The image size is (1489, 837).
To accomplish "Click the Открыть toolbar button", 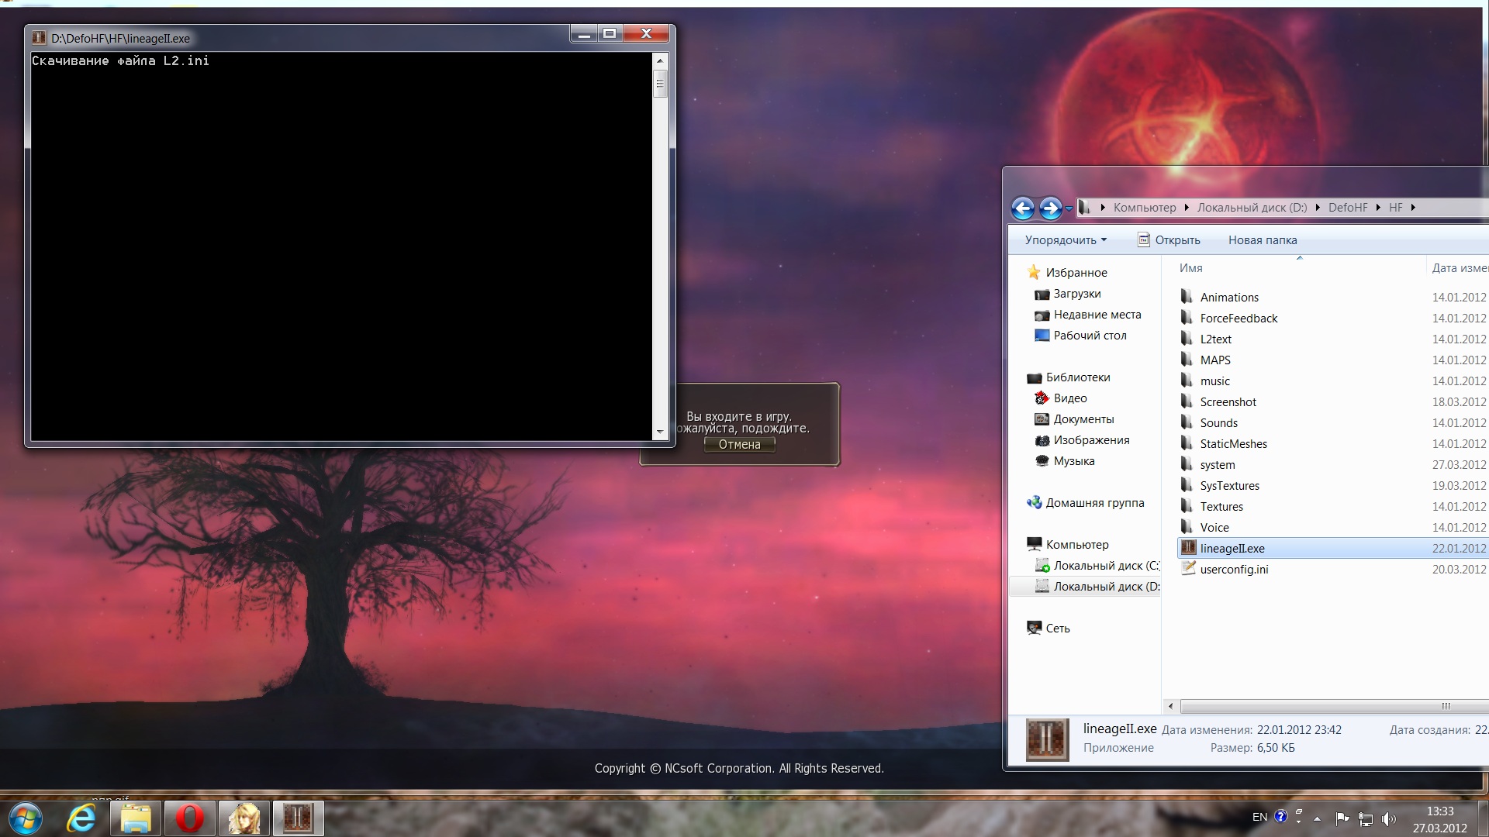I will tap(1169, 240).
